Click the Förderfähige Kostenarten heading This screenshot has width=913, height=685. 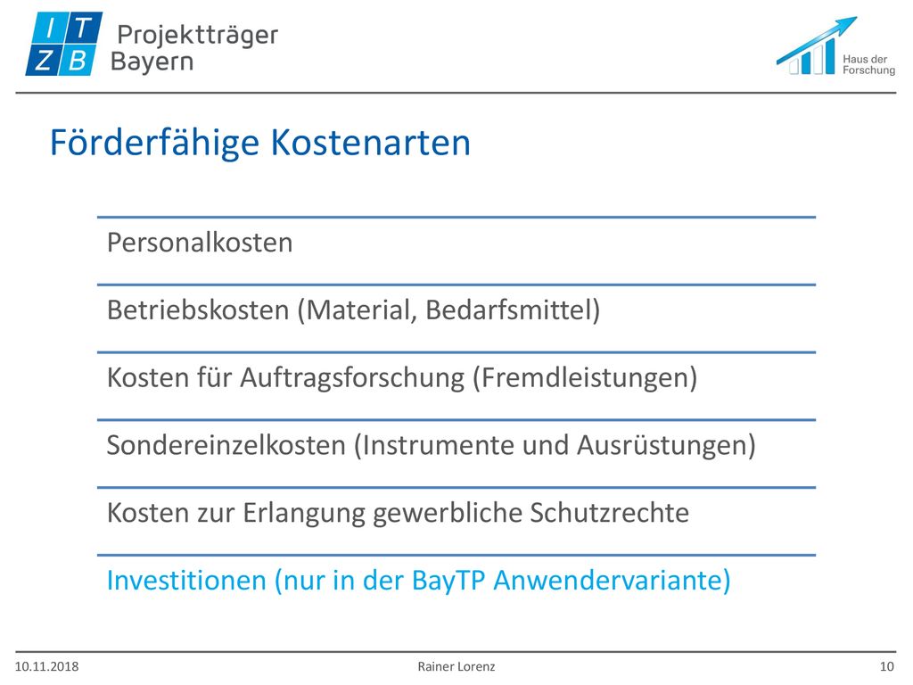click(260, 142)
